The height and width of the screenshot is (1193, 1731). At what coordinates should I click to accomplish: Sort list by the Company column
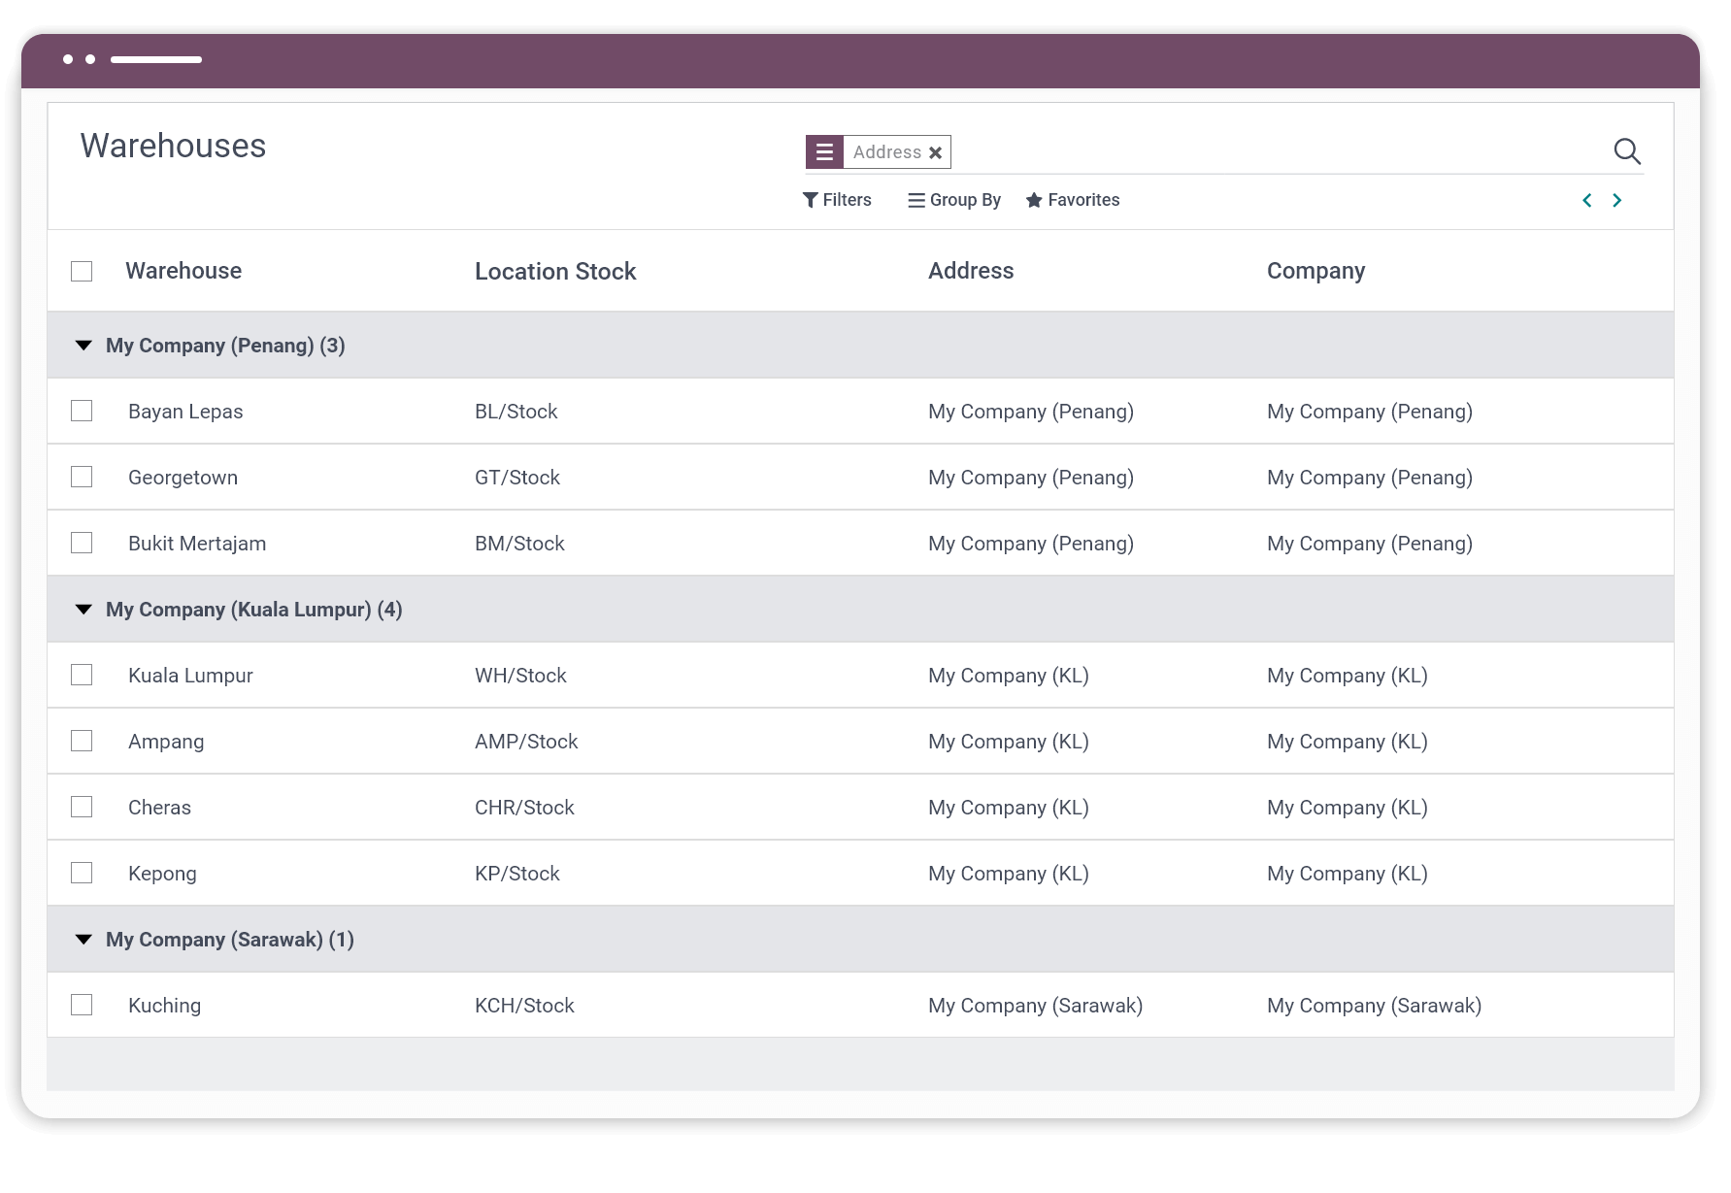pos(1315,271)
